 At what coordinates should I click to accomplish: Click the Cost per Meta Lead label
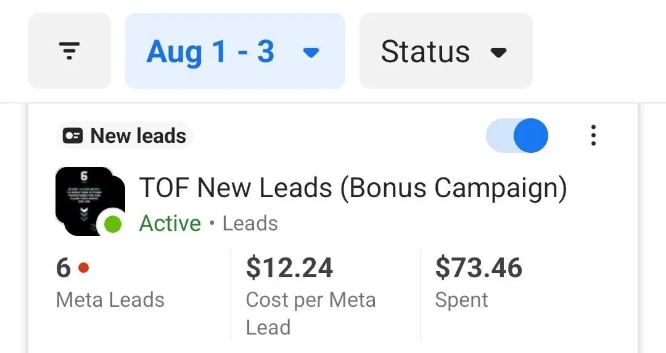310,313
